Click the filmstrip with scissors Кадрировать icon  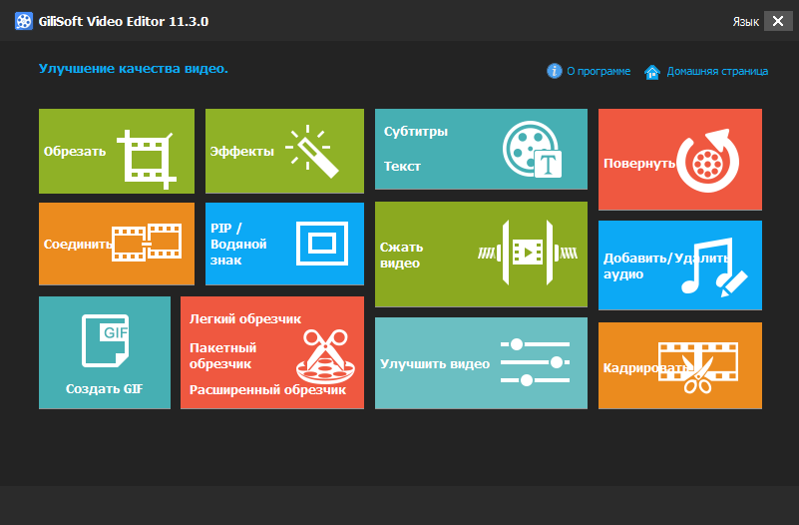(698, 367)
